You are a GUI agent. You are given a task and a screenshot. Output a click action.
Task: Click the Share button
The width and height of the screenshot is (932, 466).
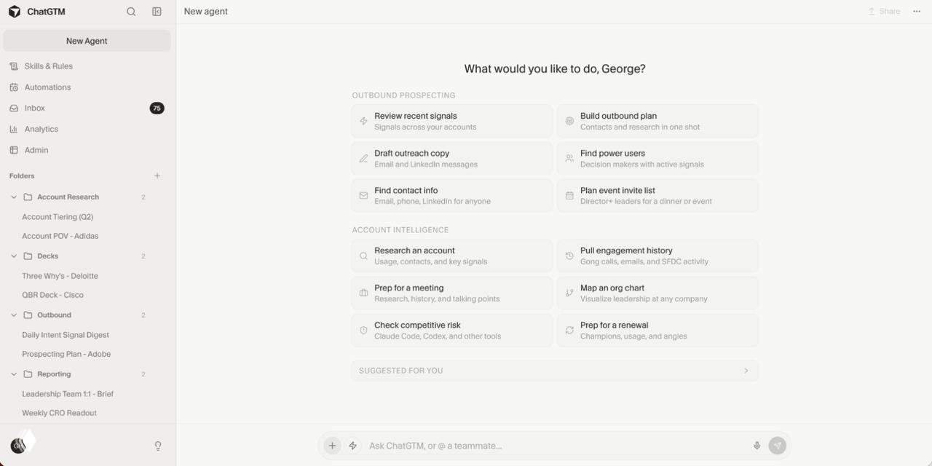pos(884,12)
